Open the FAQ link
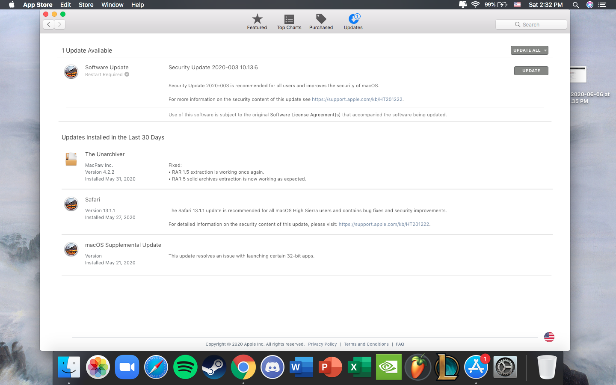This screenshot has width=616, height=385. tap(400, 344)
